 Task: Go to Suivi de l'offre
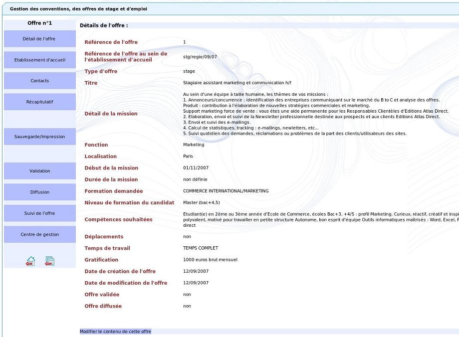click(39, 213)
